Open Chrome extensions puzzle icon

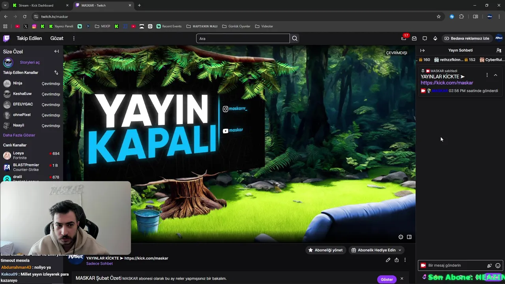pyautogui.click(x=462, y=17)
